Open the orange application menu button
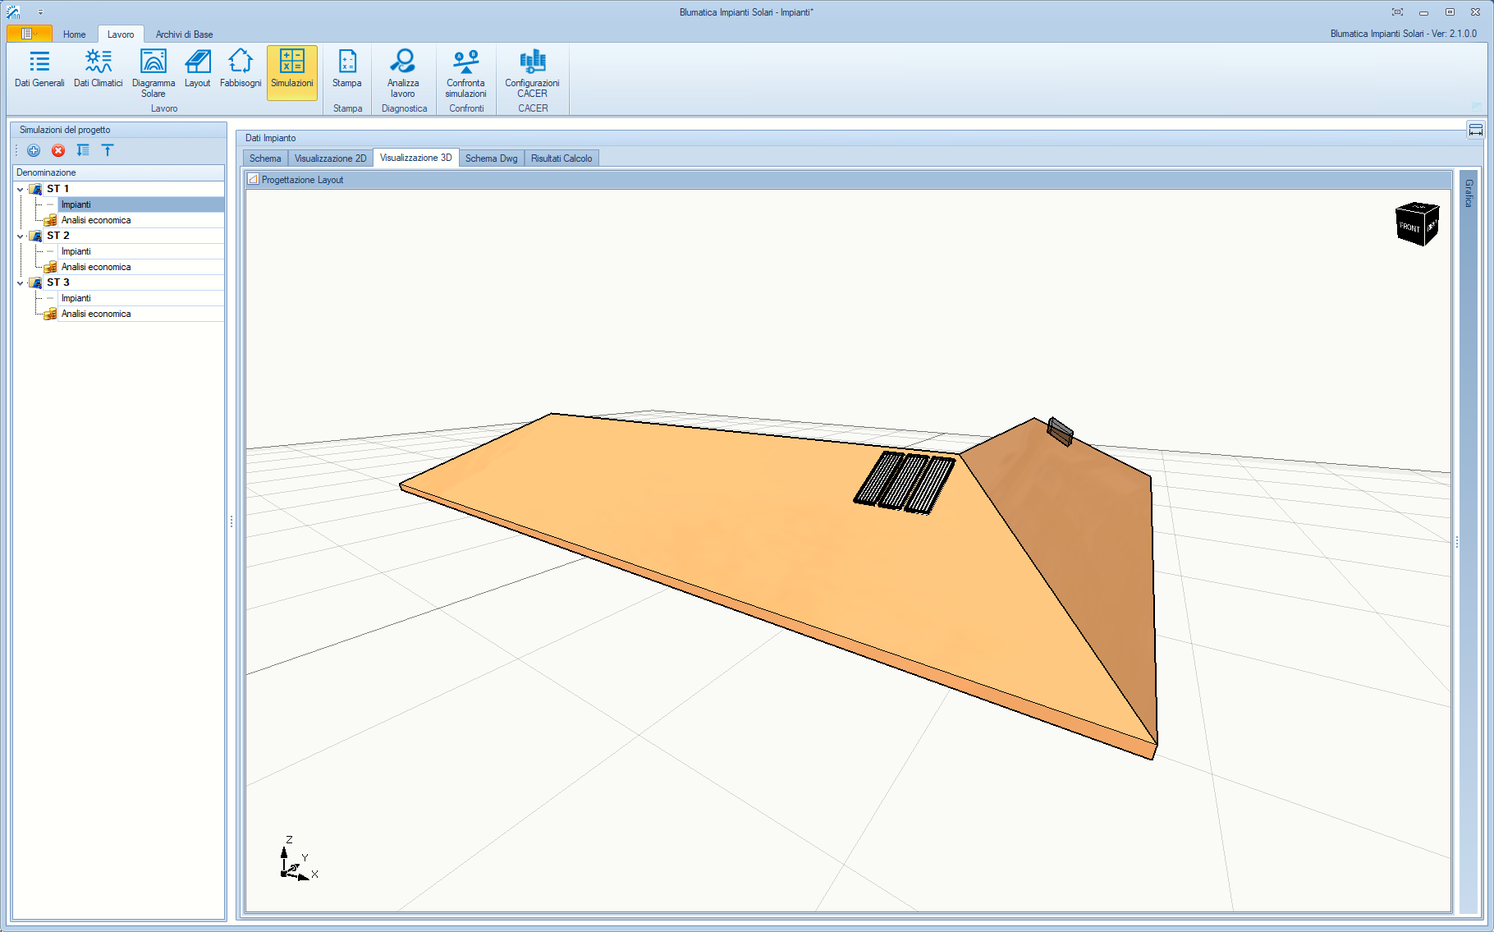 pos(29,34)
